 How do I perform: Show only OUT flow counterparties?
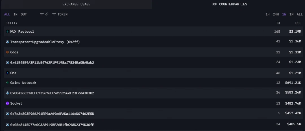point(24,14)
